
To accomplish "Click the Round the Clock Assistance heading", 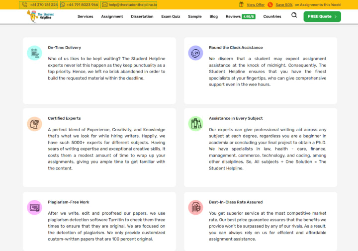I will (236, 47).
